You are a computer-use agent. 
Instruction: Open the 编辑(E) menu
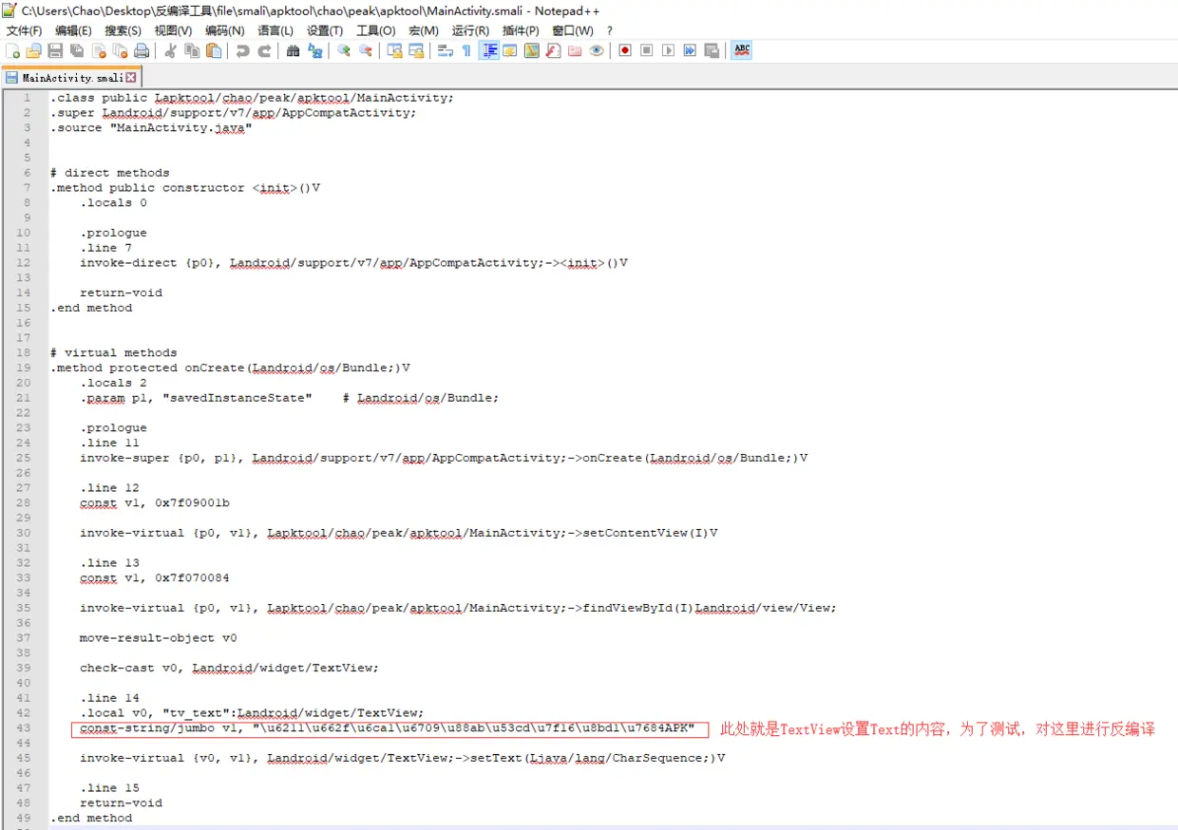(73, 30)
